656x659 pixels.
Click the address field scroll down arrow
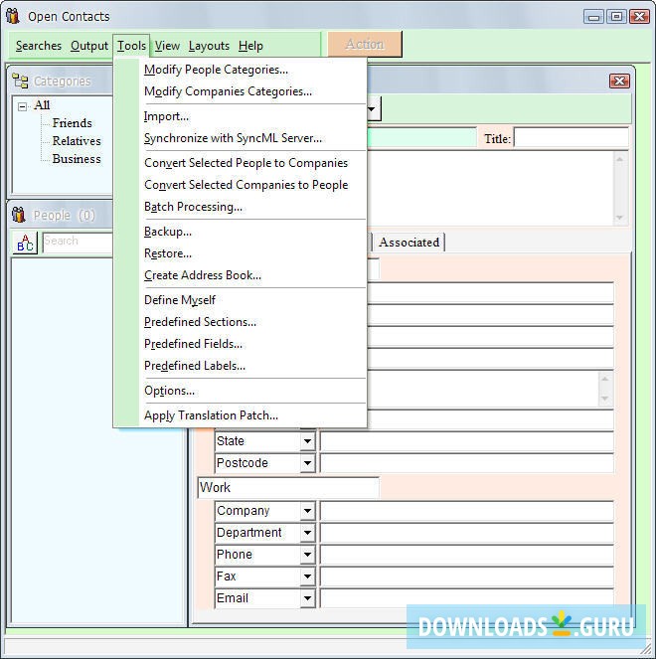pos(604,399)
